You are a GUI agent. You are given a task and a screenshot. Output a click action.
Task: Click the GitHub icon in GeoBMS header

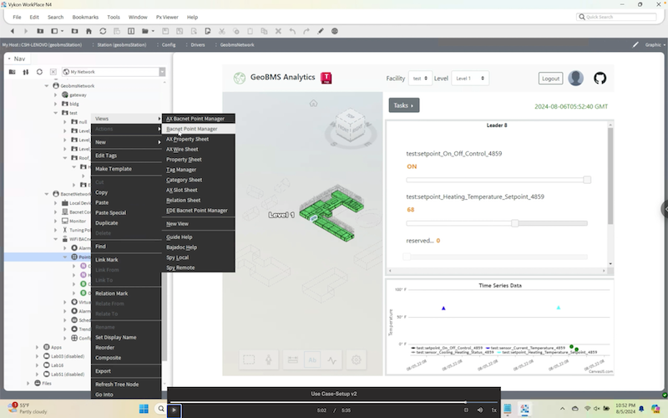pos(600,78)
